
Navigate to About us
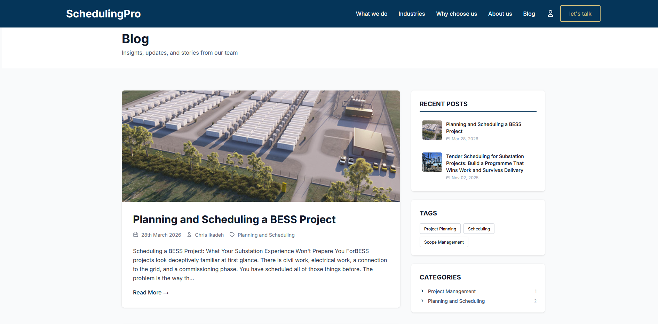pyautogui.click(x=500, y=14)
